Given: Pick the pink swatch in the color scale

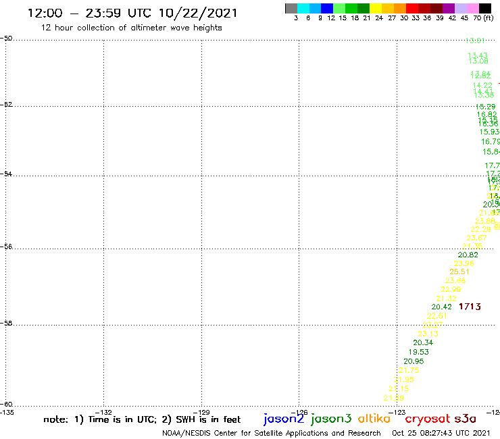Looking at the screenshot, I should [x=473, y=8].
